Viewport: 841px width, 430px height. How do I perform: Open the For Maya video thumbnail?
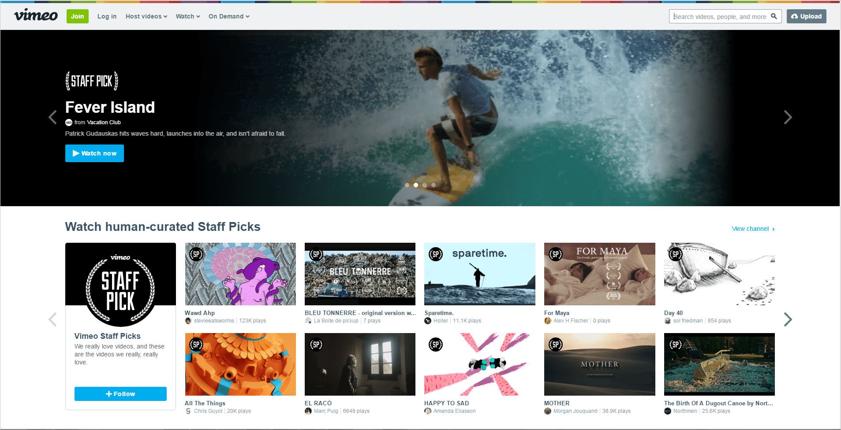[600, 274]
